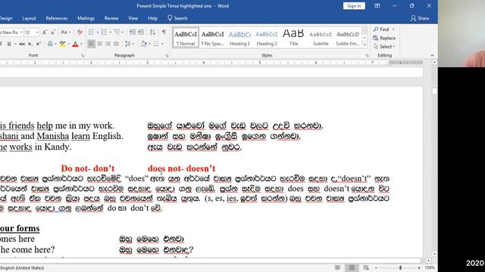Image resolution: width=485 pixels, height=272 pixels.
Task: Center the text
Action: [99, 44]
